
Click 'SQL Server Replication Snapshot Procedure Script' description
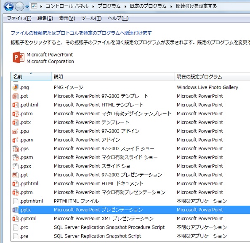pyautogui.click(x=109, y=227)
